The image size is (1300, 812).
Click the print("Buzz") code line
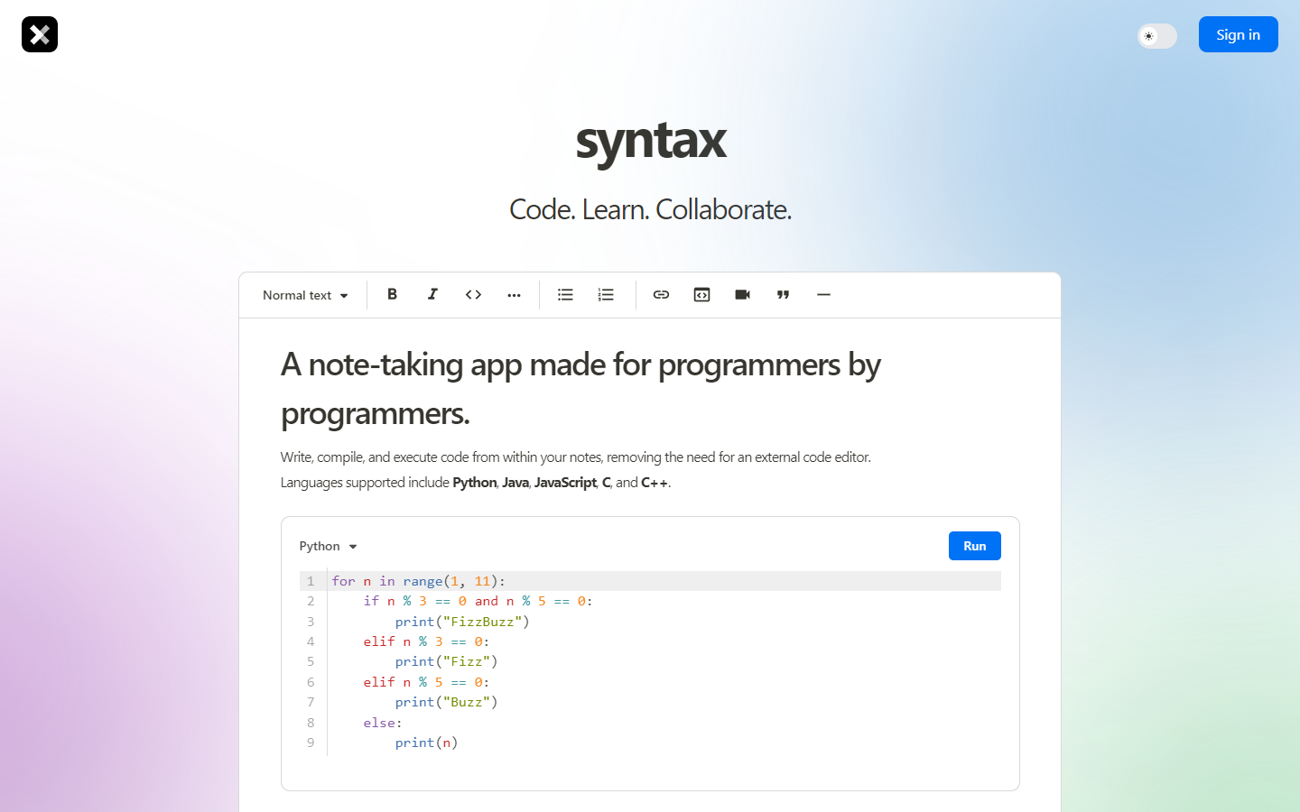446,702
